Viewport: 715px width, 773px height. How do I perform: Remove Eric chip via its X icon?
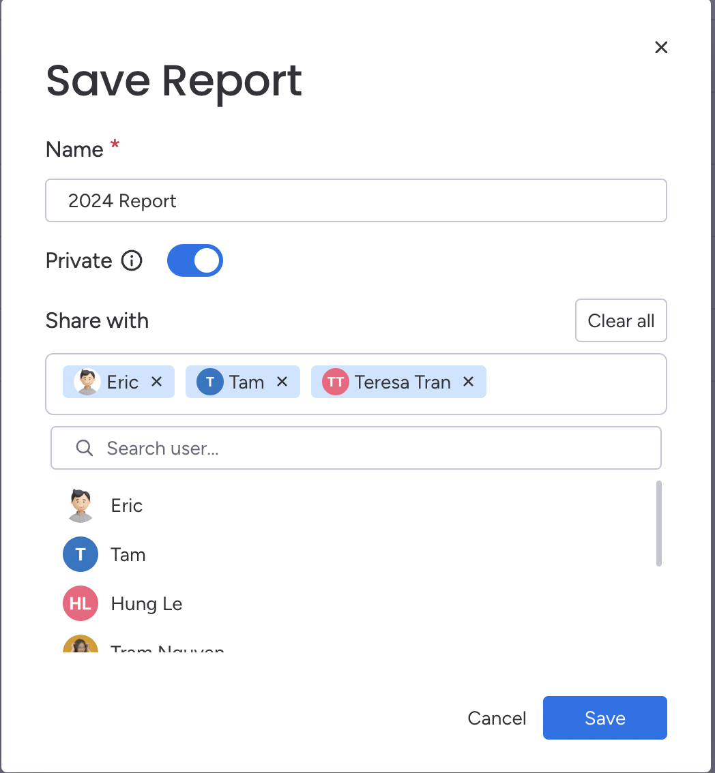click(x=156, y=382)
